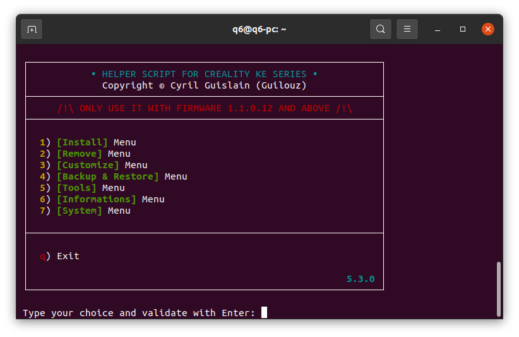Click the [Tools] menu entry
Viewport: 519px width, 337px height.
point(76,188)
